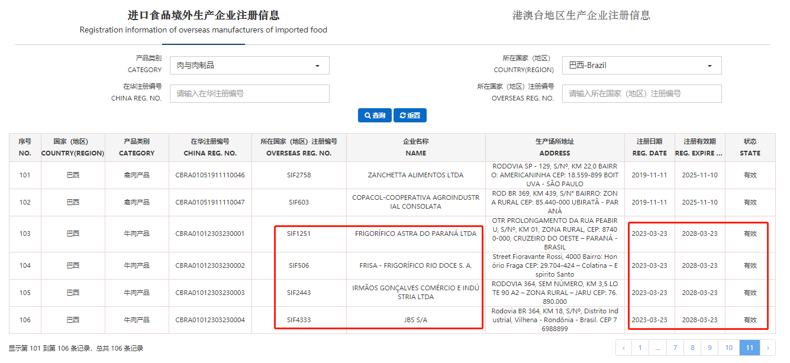Click row number 104
790x363 pixels.
pos(25,265)
